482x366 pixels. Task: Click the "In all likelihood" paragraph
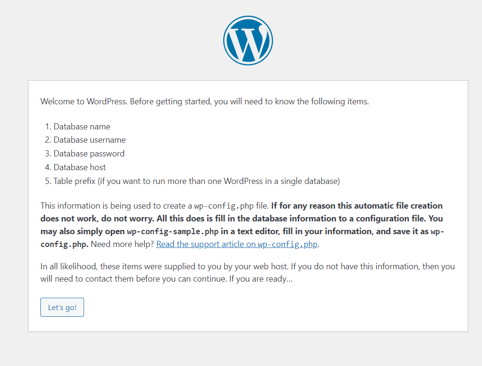[x=247, y=273]
